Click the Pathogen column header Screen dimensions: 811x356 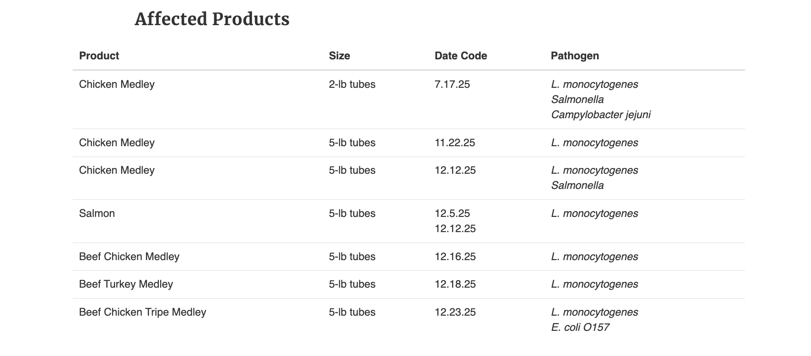tap(574, 56)
